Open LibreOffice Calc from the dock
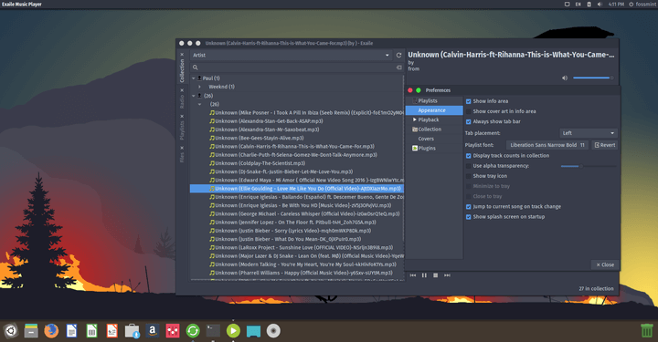 click(91, 331)
